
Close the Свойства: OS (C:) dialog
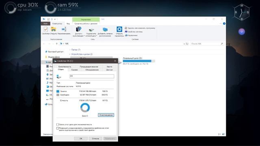(x=115, y=61)
